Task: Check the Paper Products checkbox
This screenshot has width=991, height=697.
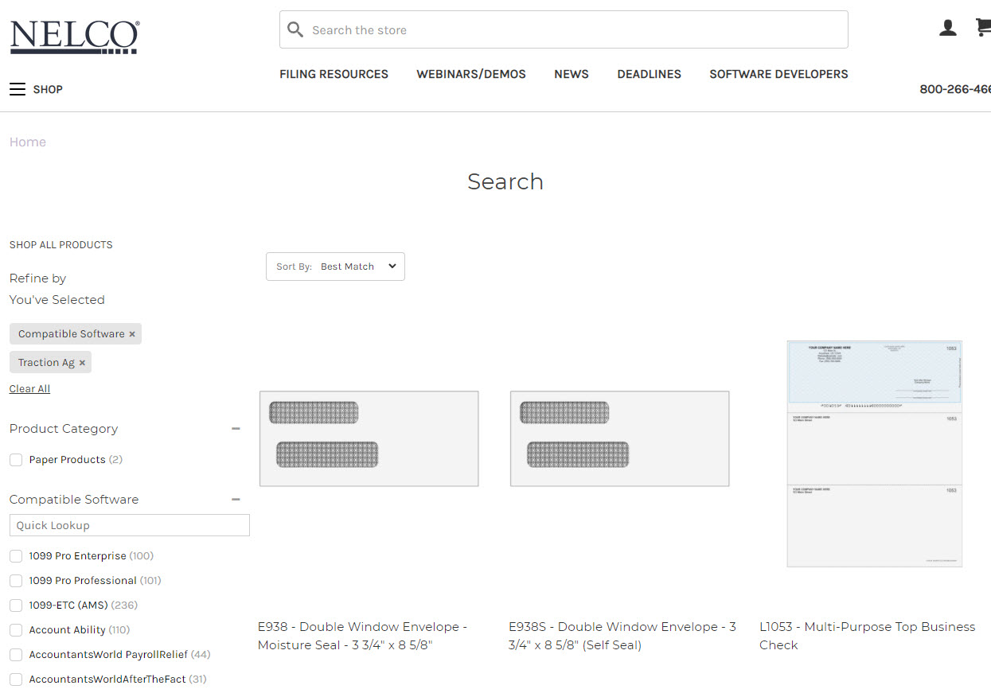Action: (x=16, y=460)
